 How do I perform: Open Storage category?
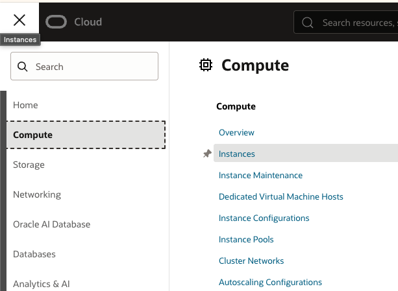(x=29, y=165)
